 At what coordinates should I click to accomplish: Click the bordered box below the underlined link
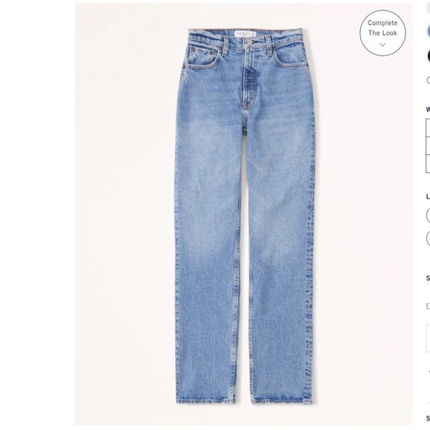428,338
